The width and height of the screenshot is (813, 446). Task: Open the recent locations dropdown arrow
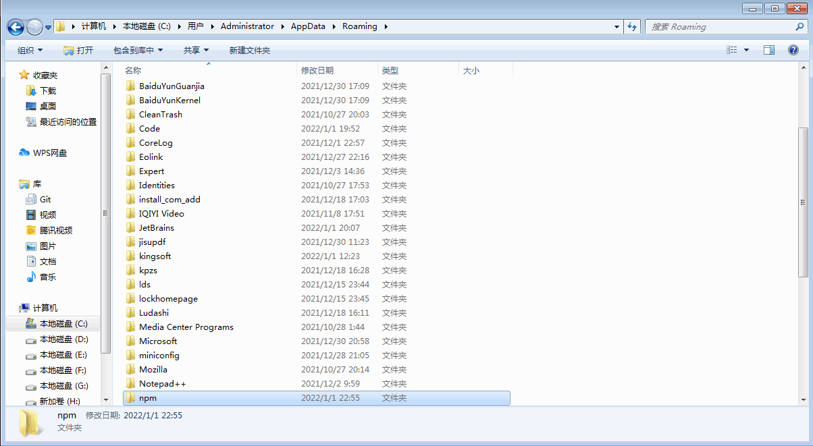[48, 28]
